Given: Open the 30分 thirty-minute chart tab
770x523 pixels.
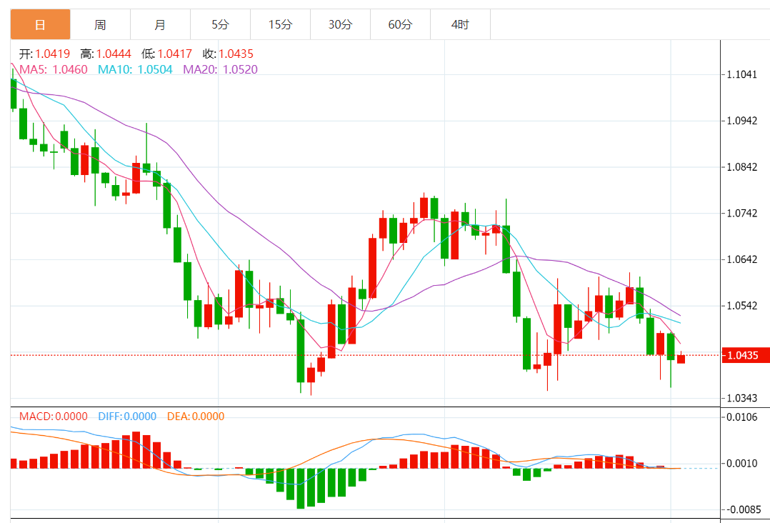Looking at the screenshot, I should [x=340, y=24].
